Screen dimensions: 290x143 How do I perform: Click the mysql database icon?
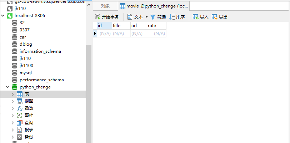pyautogui.click(x=15, y=73)
